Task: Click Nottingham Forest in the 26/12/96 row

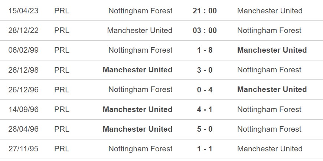Action: [140, 90]
